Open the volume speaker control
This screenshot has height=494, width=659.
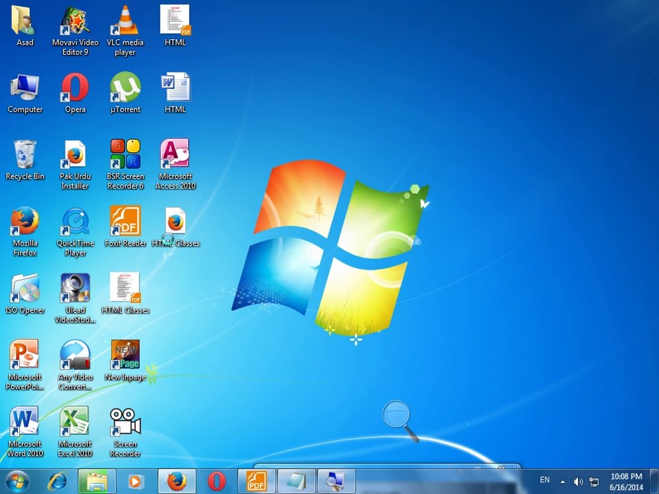point(578,482)
